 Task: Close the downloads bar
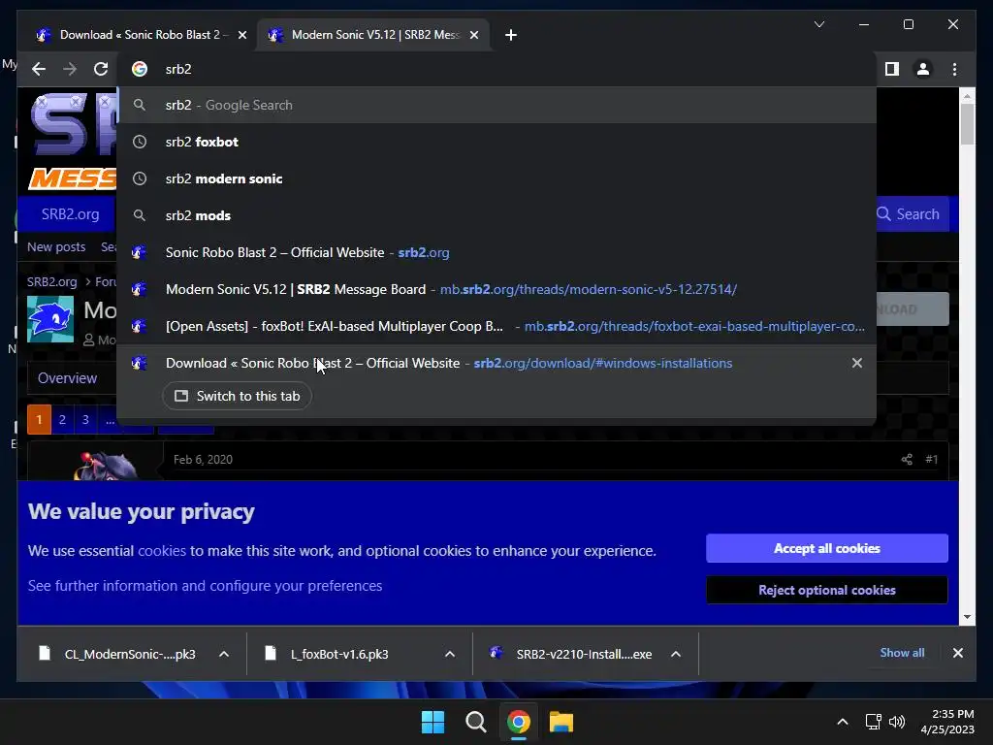(x=958, y=653)
